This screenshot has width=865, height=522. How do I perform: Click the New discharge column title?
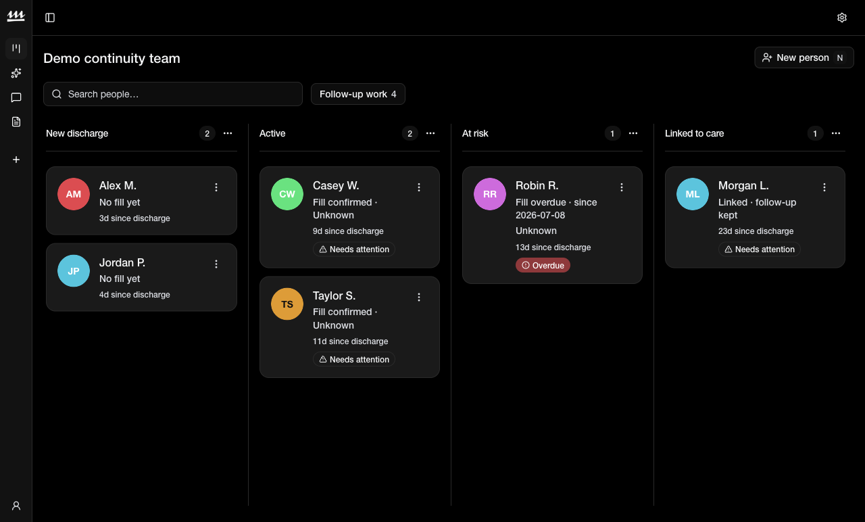point(77,133)
